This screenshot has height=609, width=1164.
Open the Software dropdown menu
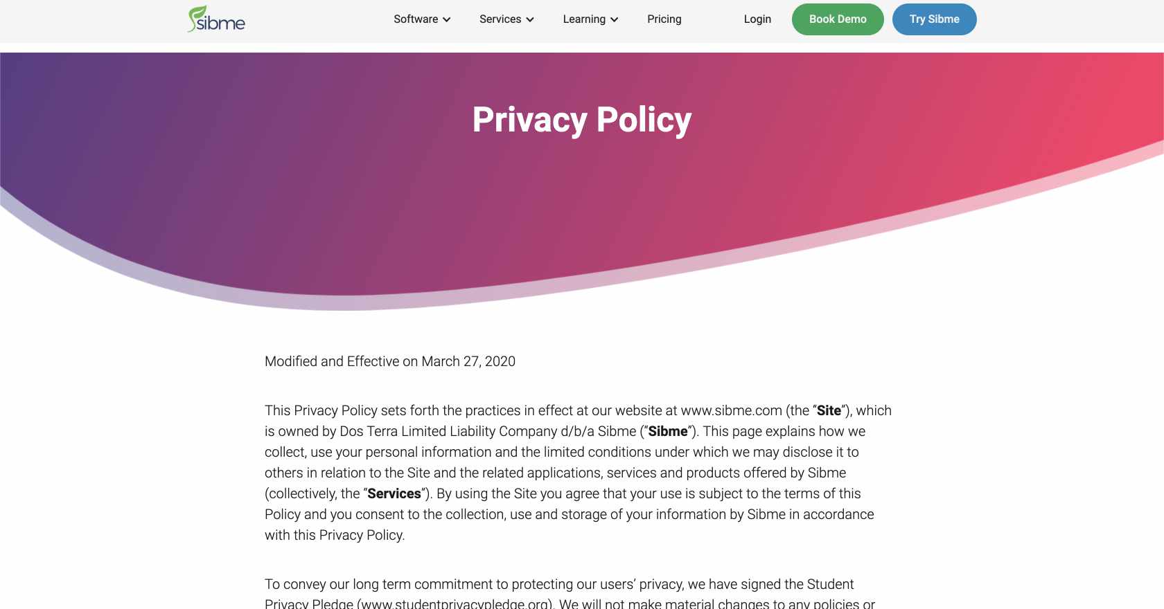(x=416, y=19)
